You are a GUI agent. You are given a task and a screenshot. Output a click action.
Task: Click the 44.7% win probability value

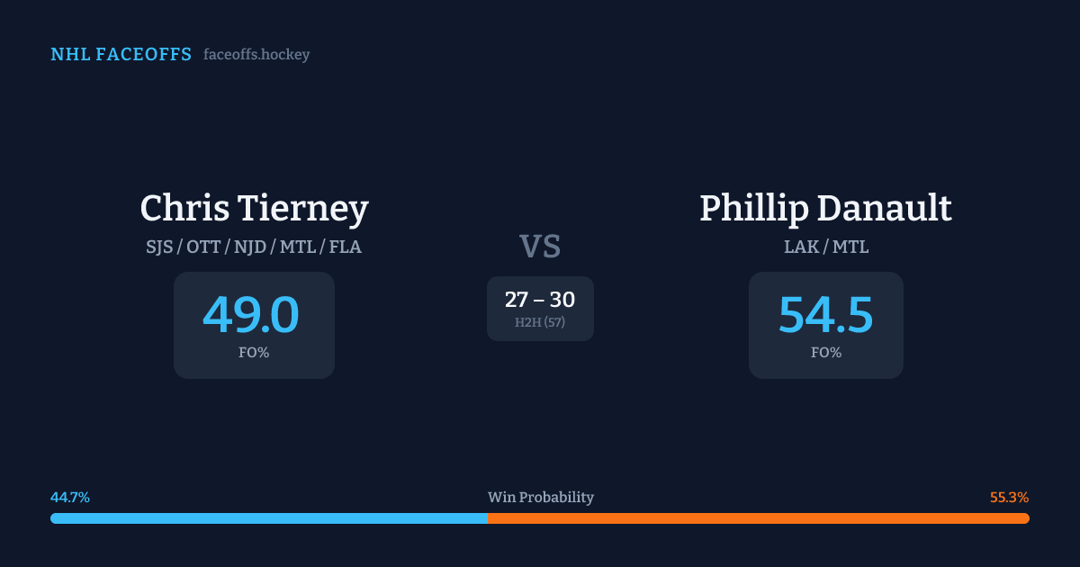(x=70, y=498)
